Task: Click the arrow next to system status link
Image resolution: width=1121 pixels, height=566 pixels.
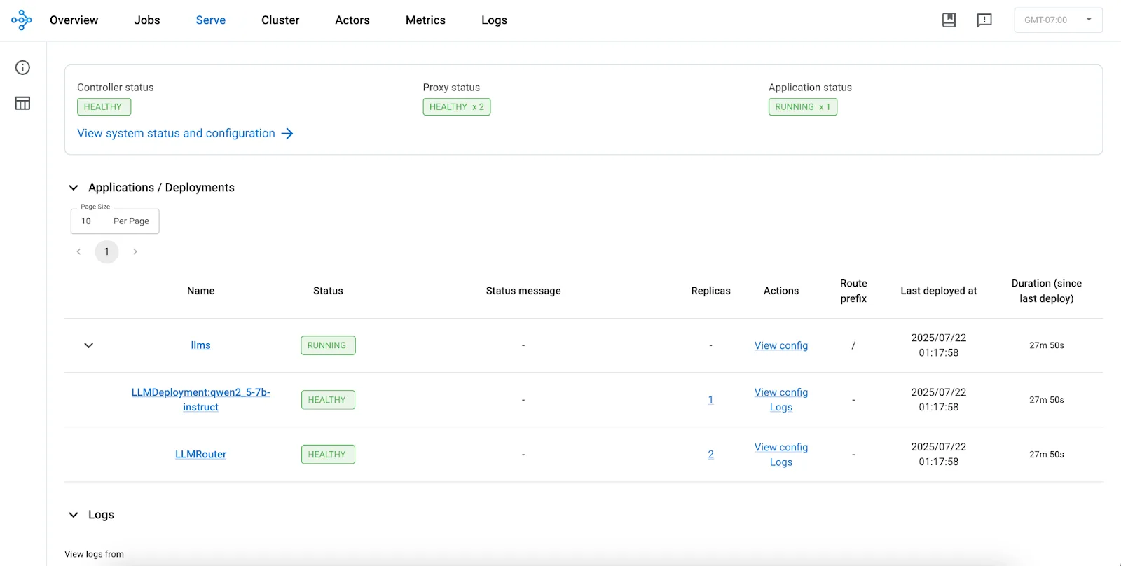Action: pos(287,133)
